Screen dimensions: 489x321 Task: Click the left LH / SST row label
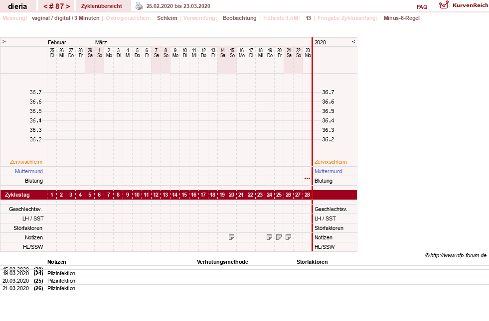(x=33, y=218)
